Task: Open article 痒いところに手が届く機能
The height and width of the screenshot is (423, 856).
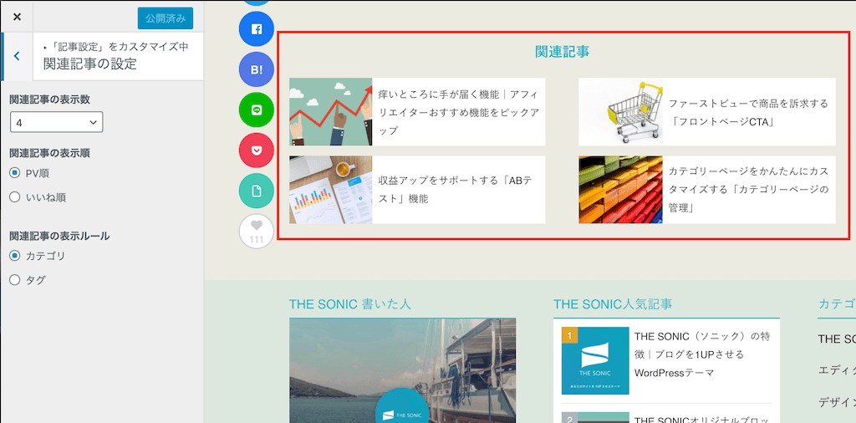Action: [x=459, y=112]
